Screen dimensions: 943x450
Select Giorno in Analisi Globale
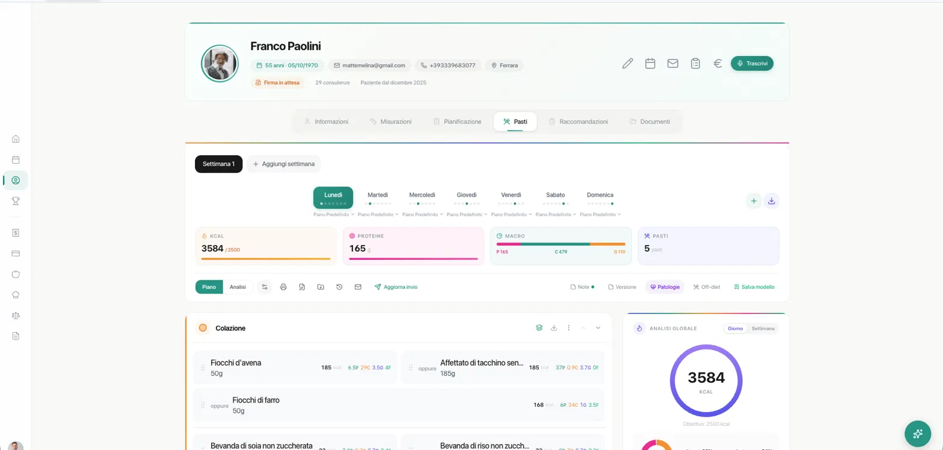point(735,328)
